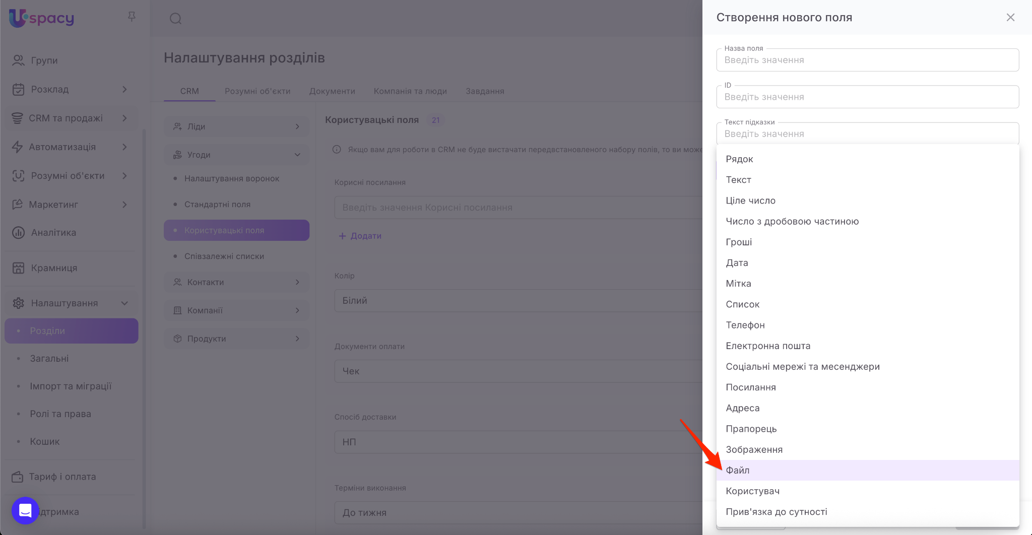
Task: Open Аналітика from sidebar
Action: [53, 233]
